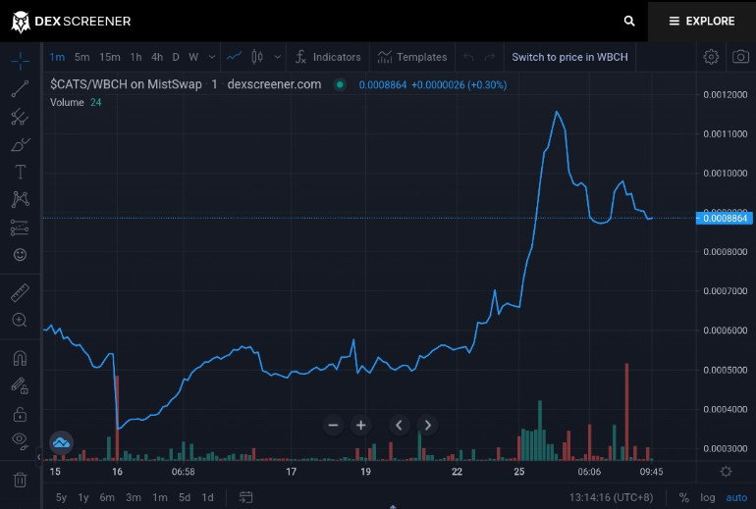Choose the text annotation tool

point(20,172)
